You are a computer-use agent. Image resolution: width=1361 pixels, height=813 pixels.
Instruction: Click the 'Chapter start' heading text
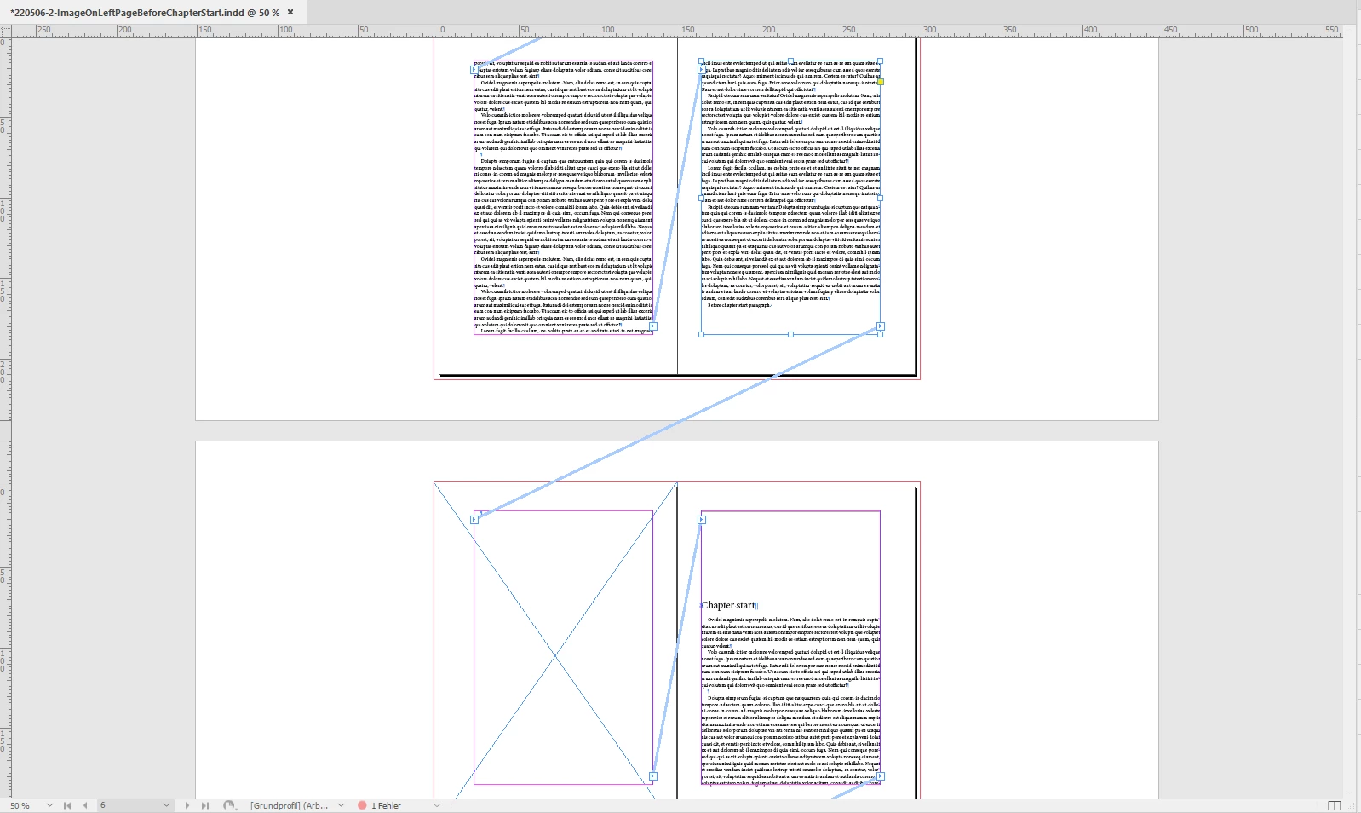click(x=728, y=605)
